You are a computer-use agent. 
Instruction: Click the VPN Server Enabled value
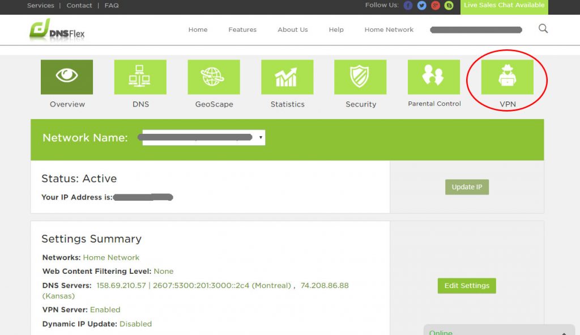pyautogui.click(x=105, y=310)
